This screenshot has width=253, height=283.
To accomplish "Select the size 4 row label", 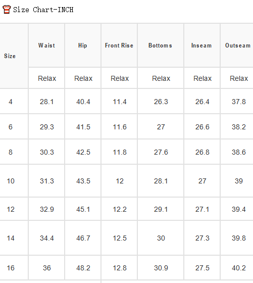I will tap(11, 102).
